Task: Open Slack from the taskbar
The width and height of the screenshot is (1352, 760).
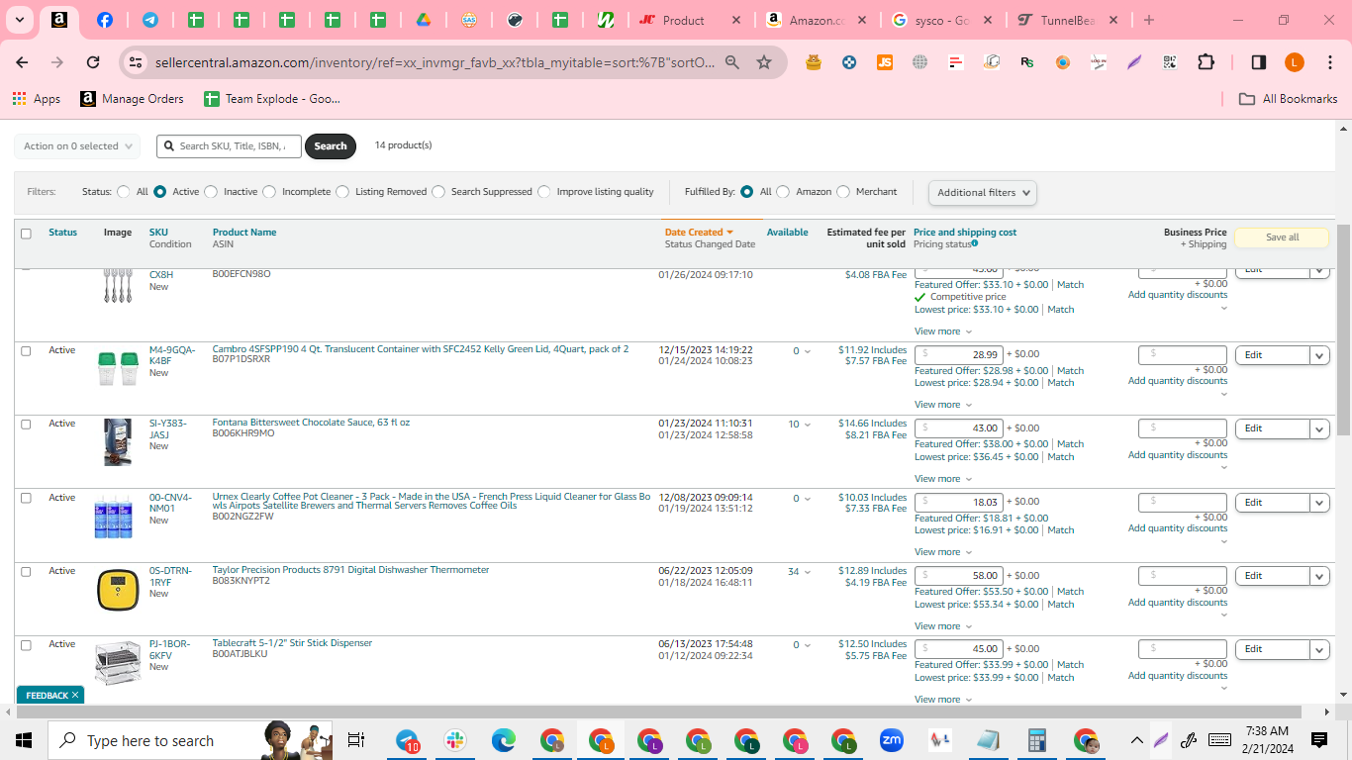Action: [455, 740]
